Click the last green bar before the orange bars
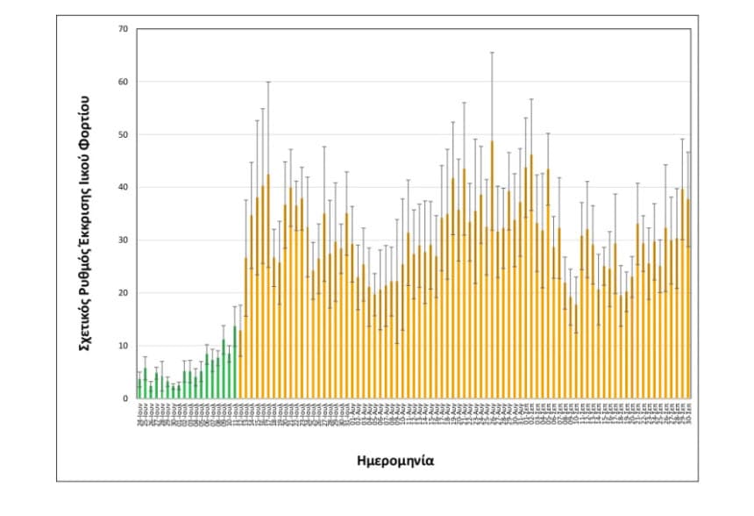 pos(235,362)
